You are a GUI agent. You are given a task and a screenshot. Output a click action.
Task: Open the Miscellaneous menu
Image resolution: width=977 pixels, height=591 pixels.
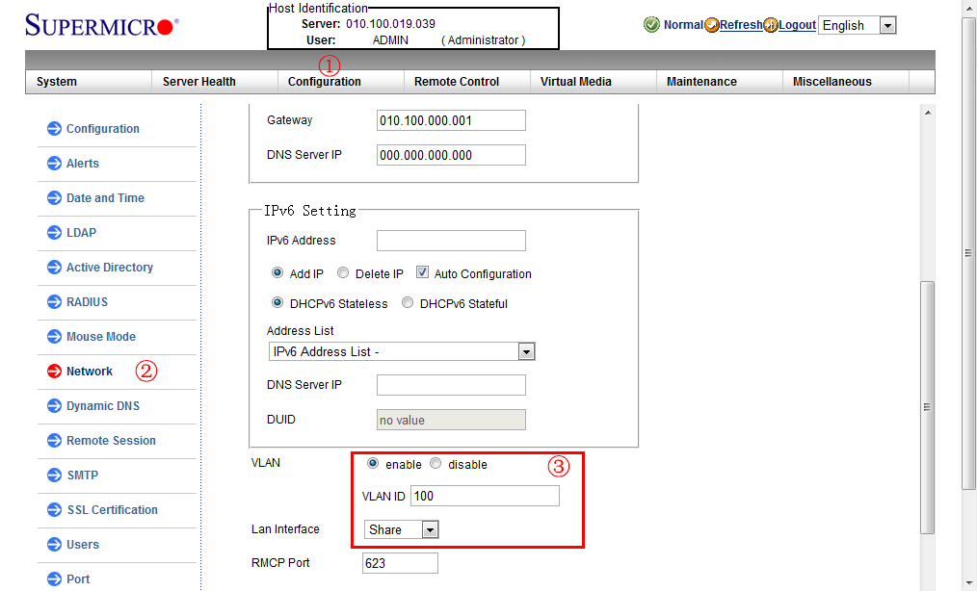pos(832,82)
